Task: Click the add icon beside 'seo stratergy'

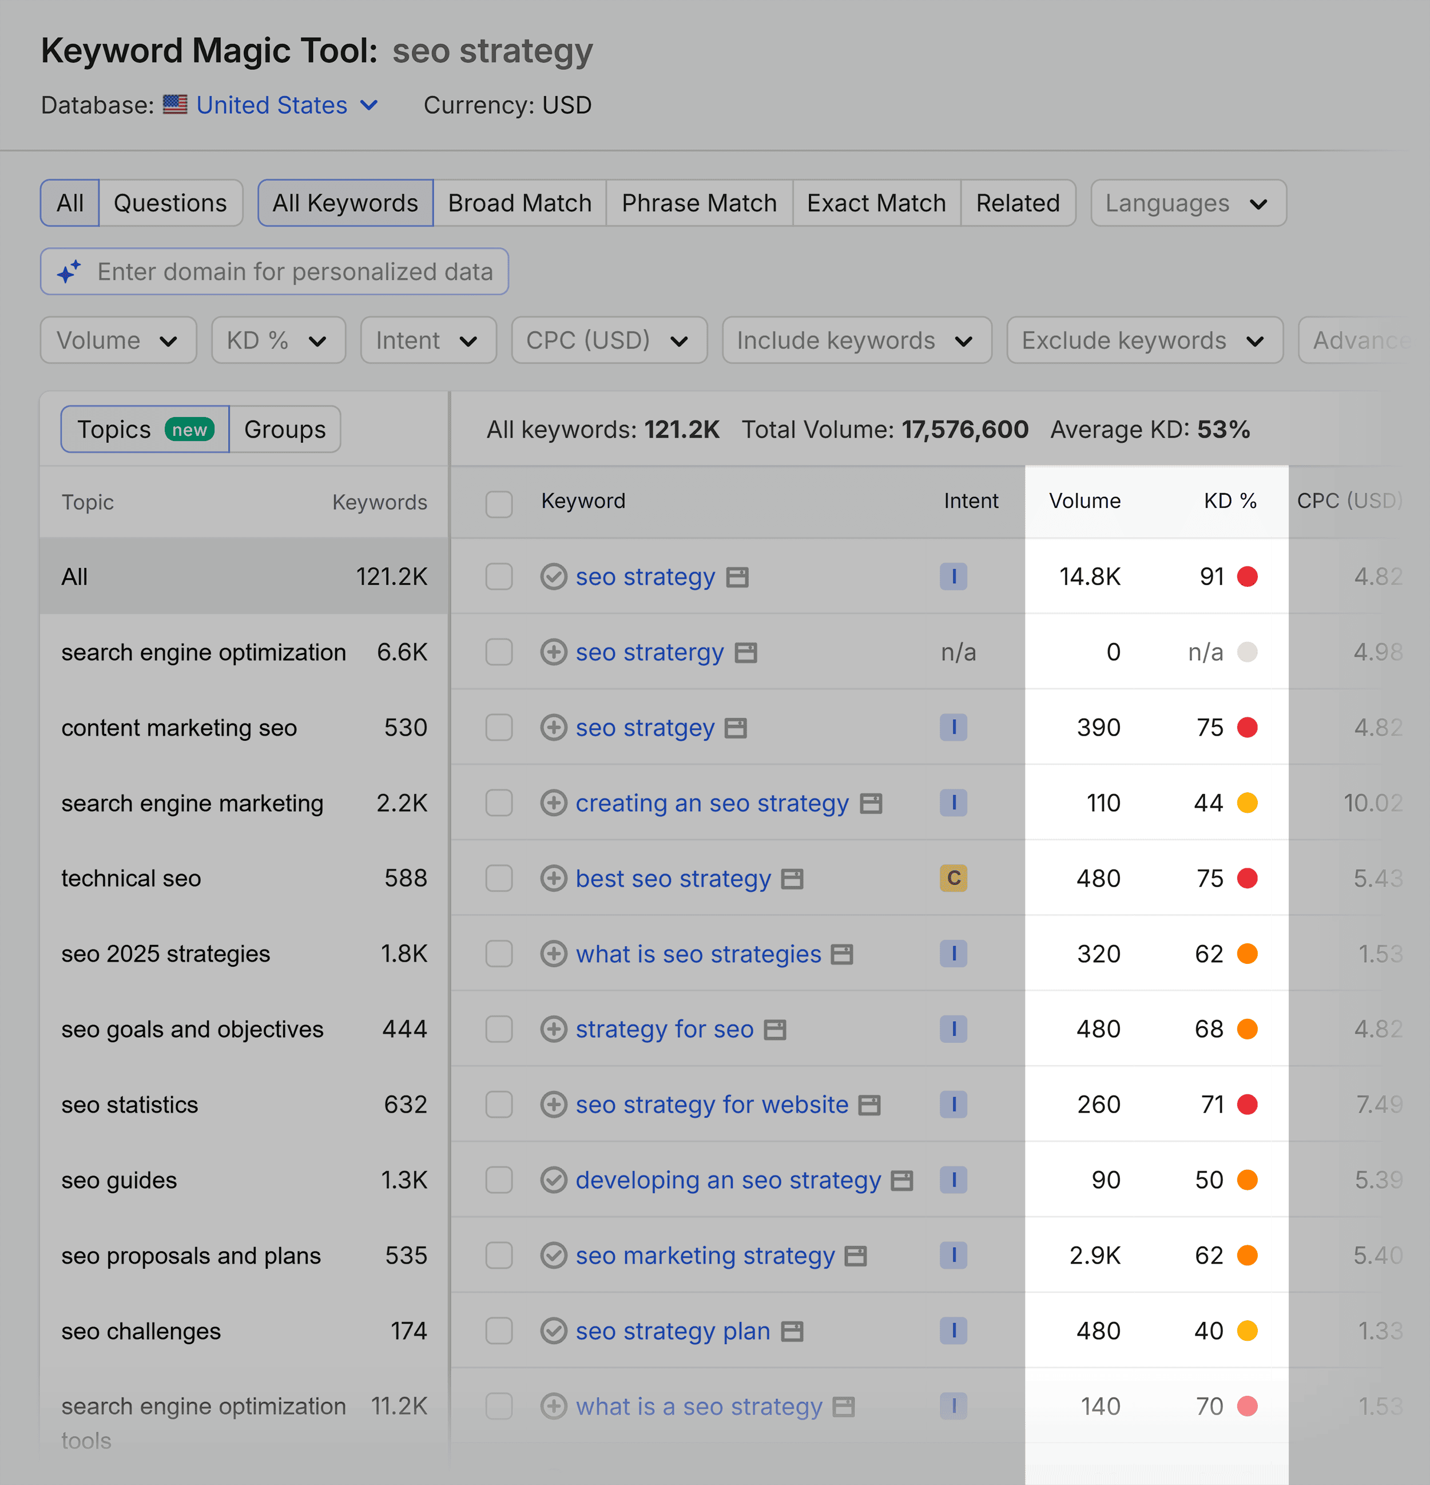Action: tap(554, 652)
